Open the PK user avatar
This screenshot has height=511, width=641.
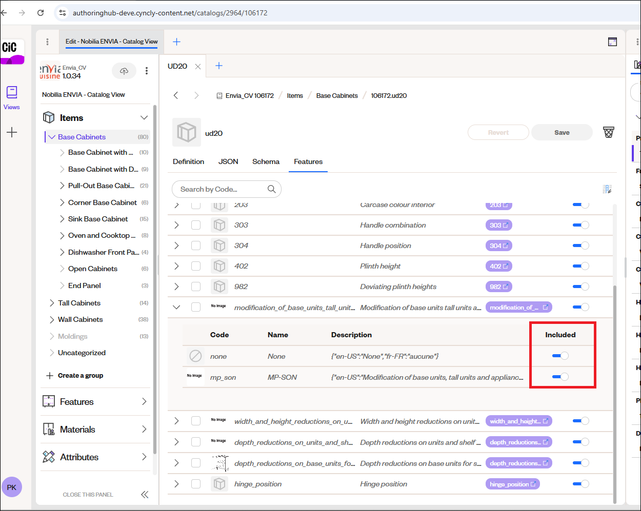(x=12, y=487)
